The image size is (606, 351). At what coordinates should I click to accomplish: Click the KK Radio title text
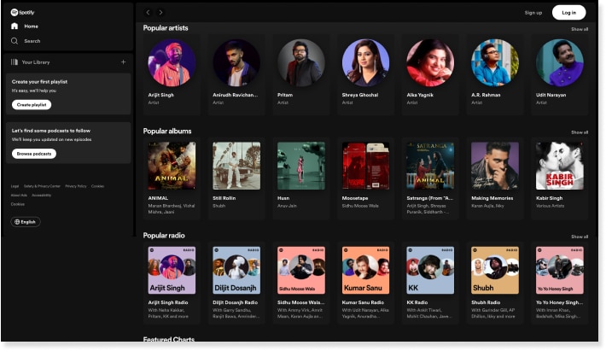pyautogui.click(x=417, y=302)
